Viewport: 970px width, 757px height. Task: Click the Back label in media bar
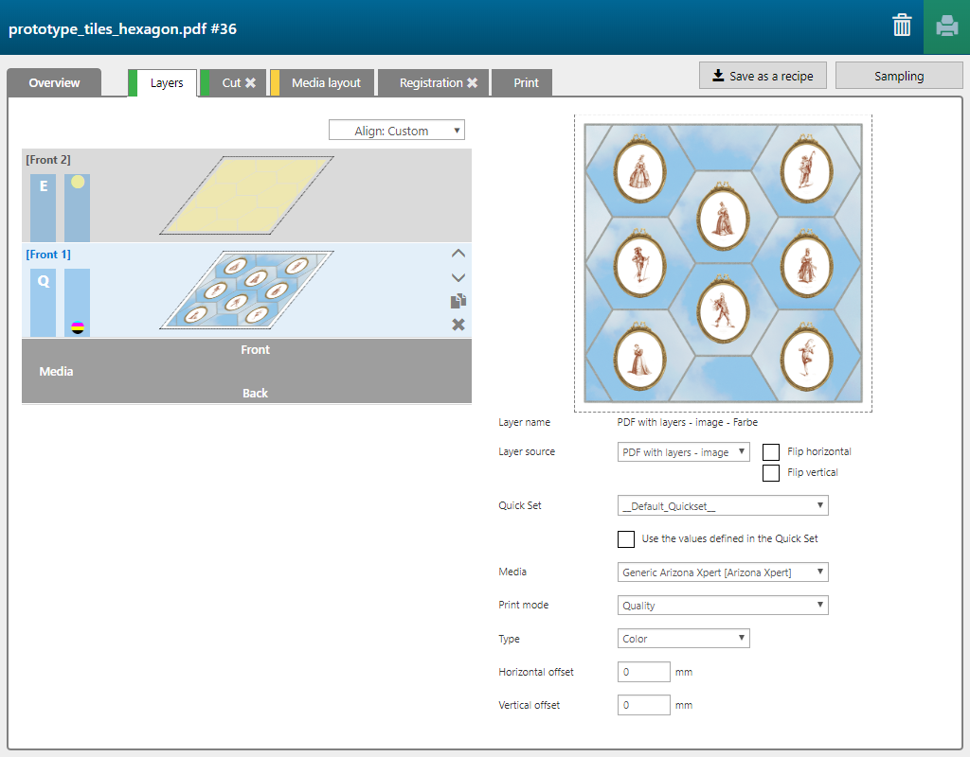(256, 393)
